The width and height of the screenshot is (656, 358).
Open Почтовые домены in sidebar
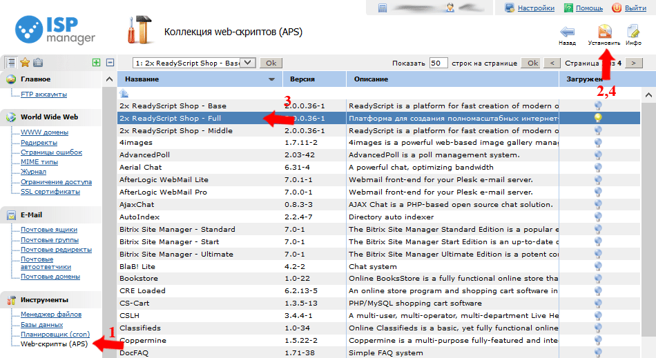(50, 277)
